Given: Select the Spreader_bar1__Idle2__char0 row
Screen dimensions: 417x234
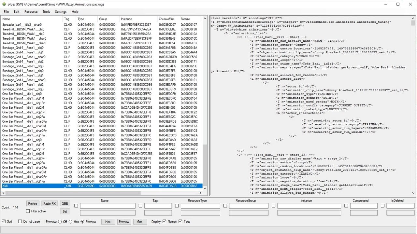Looking at the screenshot, I should (x=101, y=24).
